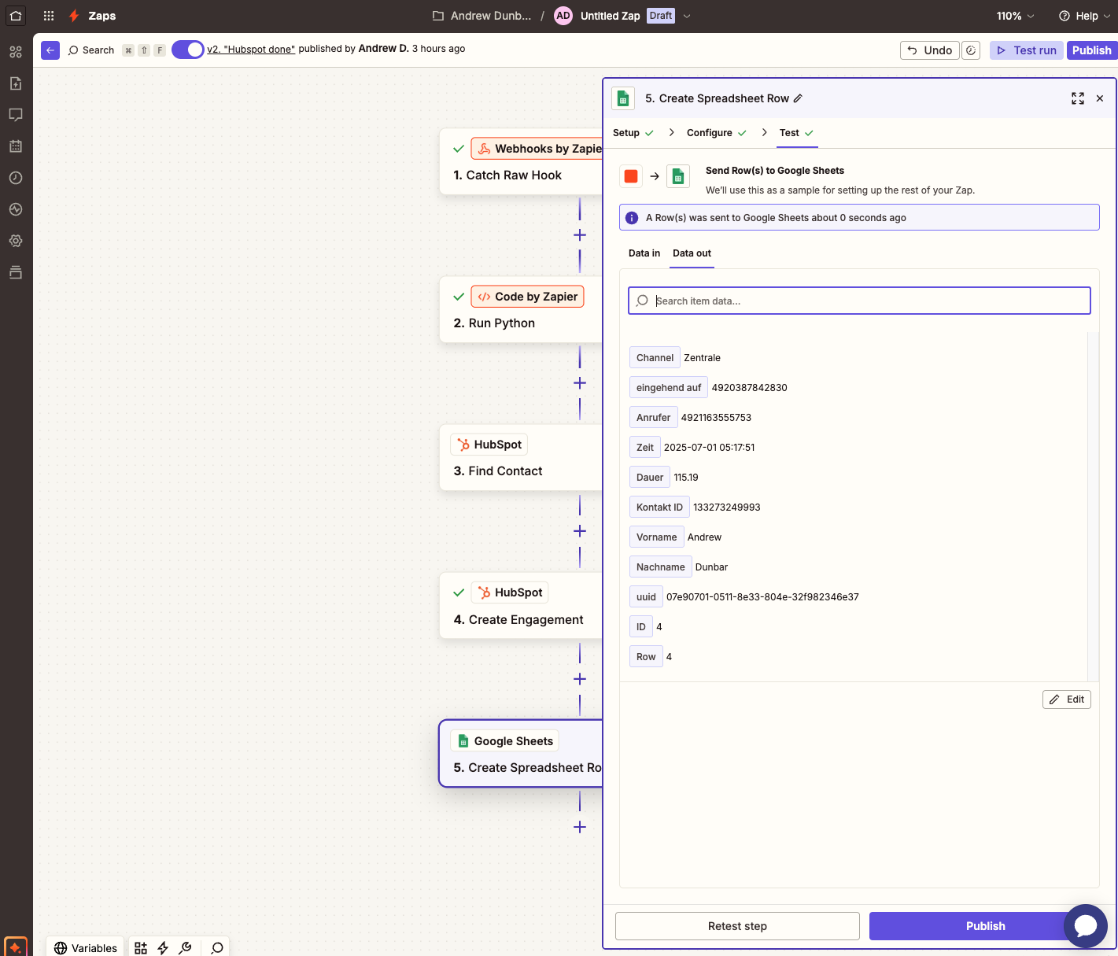The width and height of the screenshot is (1118, 956).
Task: Click the Zeit value 2025-07-01 05:17:51
Action: pos(709,448)
